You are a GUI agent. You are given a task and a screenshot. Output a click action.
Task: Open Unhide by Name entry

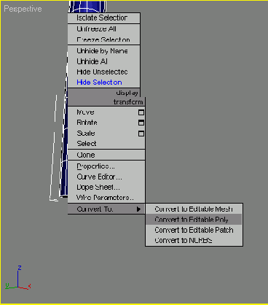point(103,51)
